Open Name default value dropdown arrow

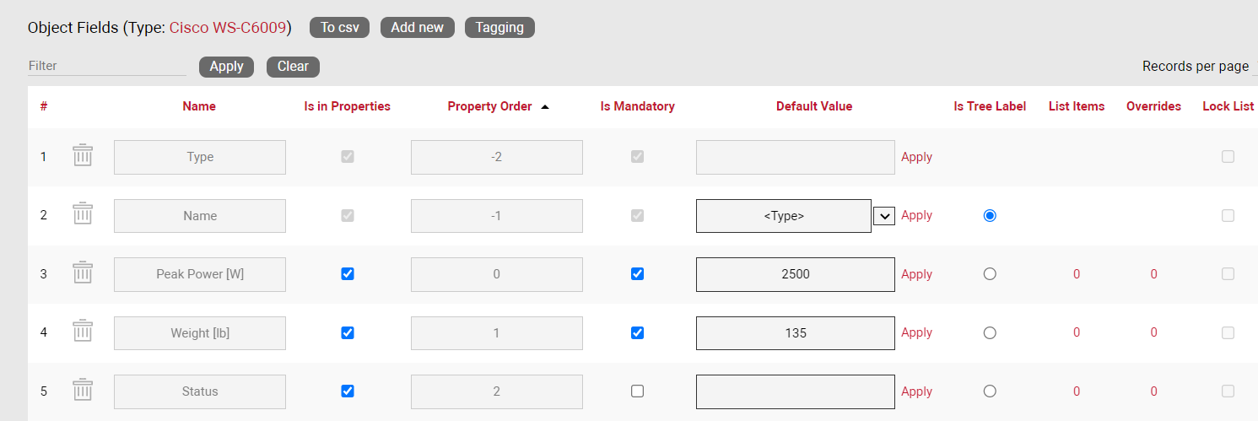click(x=883, y=216)
